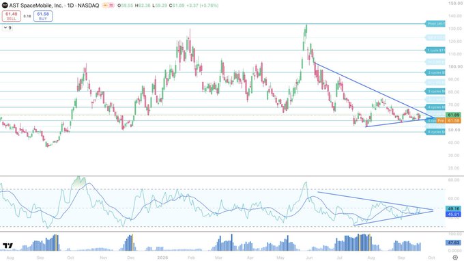Click the 3 cycles level label
This screenshot has height=261, width=464.
(x=435, y=92)
